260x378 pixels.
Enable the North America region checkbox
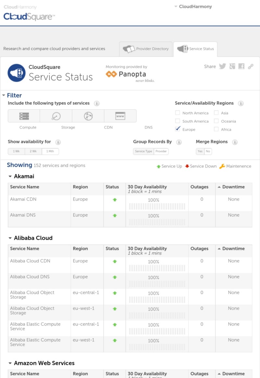click(x=177, y=113)
